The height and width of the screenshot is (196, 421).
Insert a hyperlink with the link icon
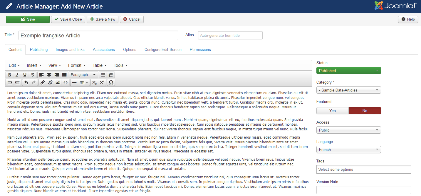43,82
